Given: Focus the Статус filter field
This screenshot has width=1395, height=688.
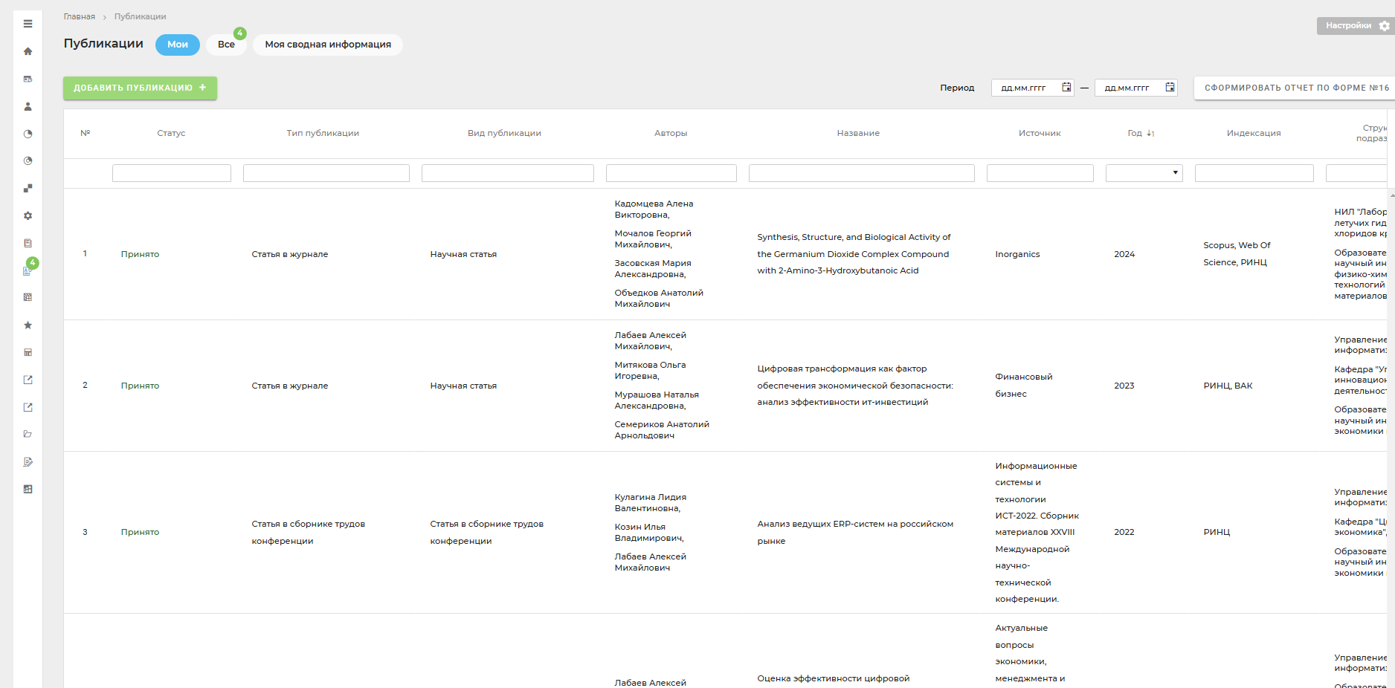Looking at the screenshot, I should (x=172, y=173).
